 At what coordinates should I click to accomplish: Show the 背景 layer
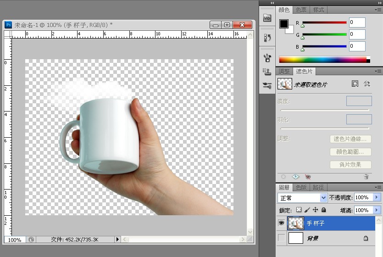(281, 238)
